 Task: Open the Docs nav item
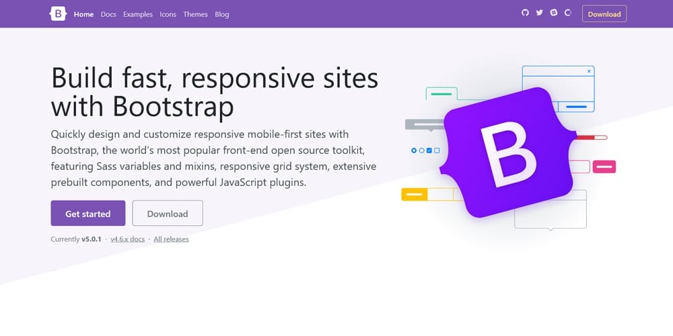tap(108, 14)
